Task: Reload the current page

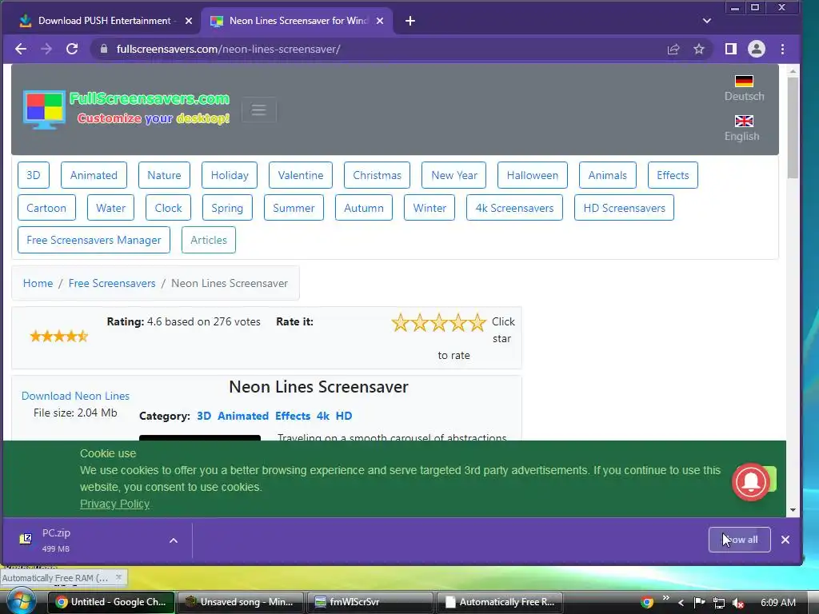Action: click(x=72, y=49)
